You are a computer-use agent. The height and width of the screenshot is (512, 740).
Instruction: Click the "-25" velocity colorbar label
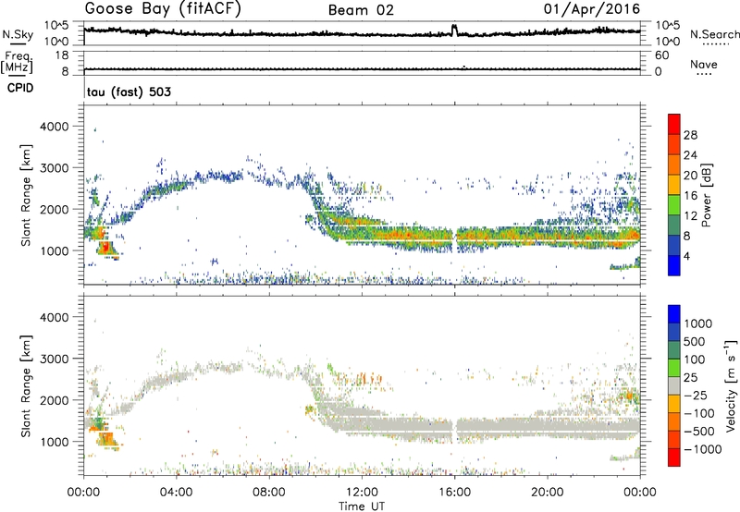point(696,395)
